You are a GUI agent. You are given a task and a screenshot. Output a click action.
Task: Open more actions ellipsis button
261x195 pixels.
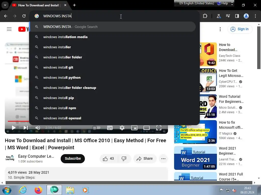point(163,159)
